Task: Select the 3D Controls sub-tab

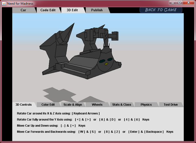Action: click(x=24, y=105)
